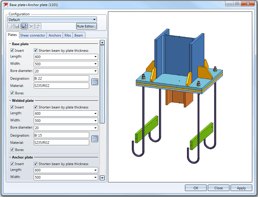The height and width of the screenshot is (197, 258).
Task: Click scroll-up arrow of the Plates panel
Action: click(102, 43)
